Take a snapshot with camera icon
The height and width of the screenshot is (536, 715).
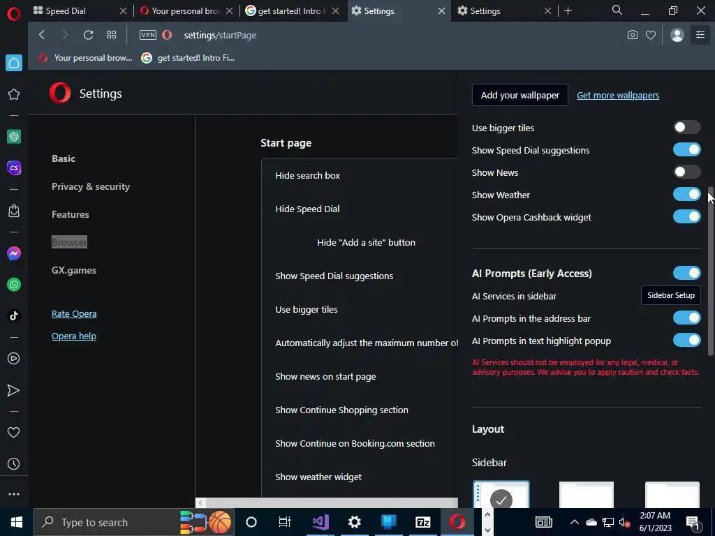(x=633, y=35)
